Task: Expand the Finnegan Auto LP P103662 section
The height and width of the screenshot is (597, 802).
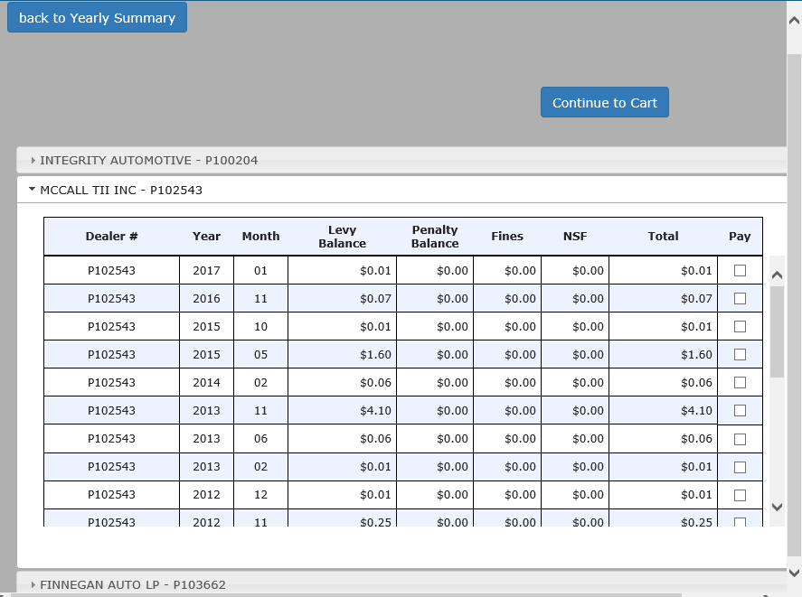Action: click(133, 584)
